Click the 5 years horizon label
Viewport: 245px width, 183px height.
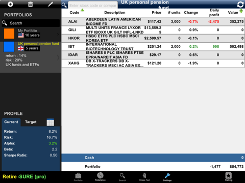point(32,48)
